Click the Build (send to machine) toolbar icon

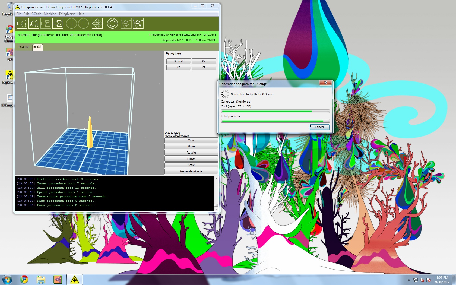22,24
